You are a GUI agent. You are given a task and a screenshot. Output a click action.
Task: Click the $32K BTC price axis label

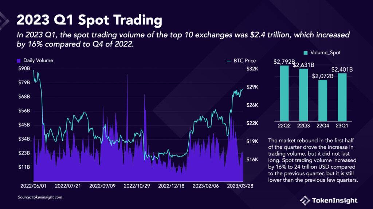[x=252, y=69]
